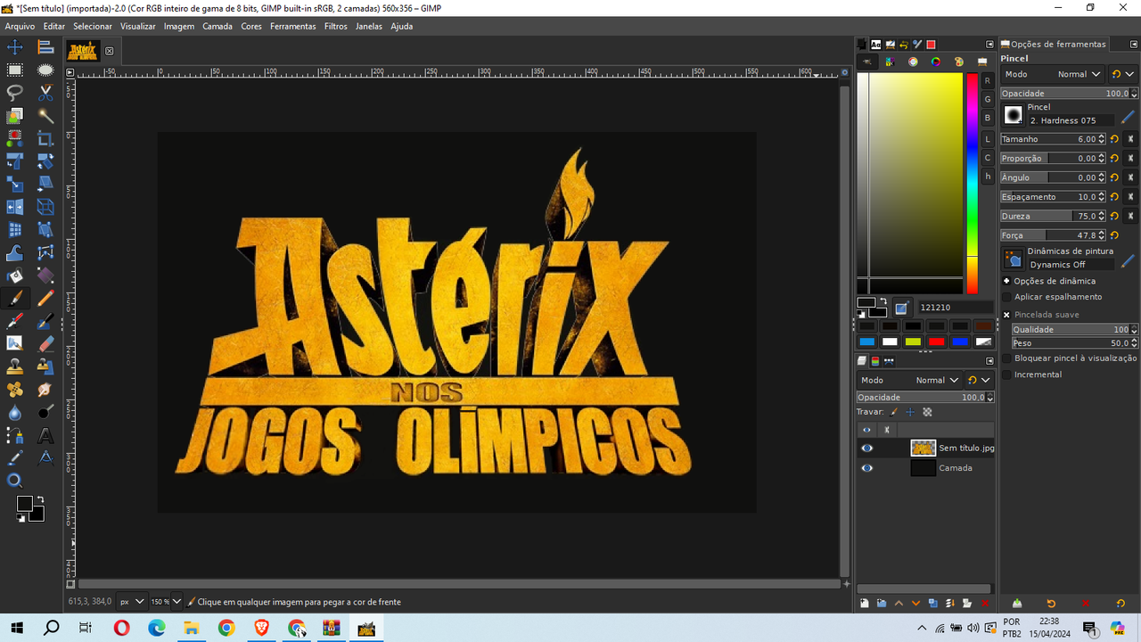Select the Clone stamp tool
1141x642 pixels.
[15, 367]
